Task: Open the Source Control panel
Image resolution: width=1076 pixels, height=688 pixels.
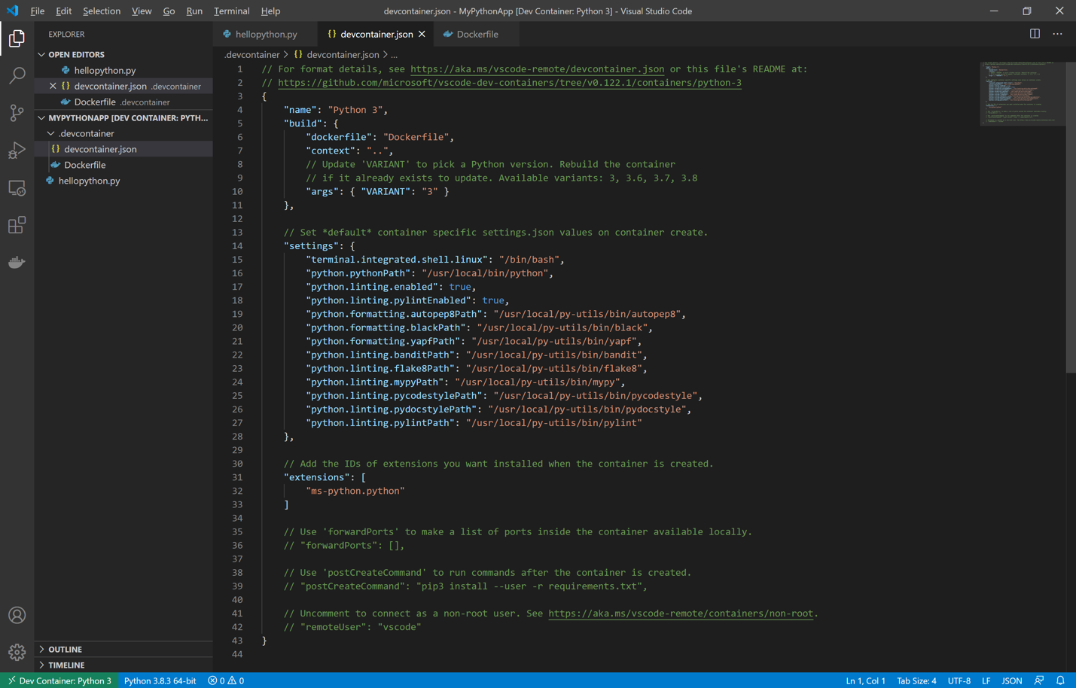Action: [17, 112]
